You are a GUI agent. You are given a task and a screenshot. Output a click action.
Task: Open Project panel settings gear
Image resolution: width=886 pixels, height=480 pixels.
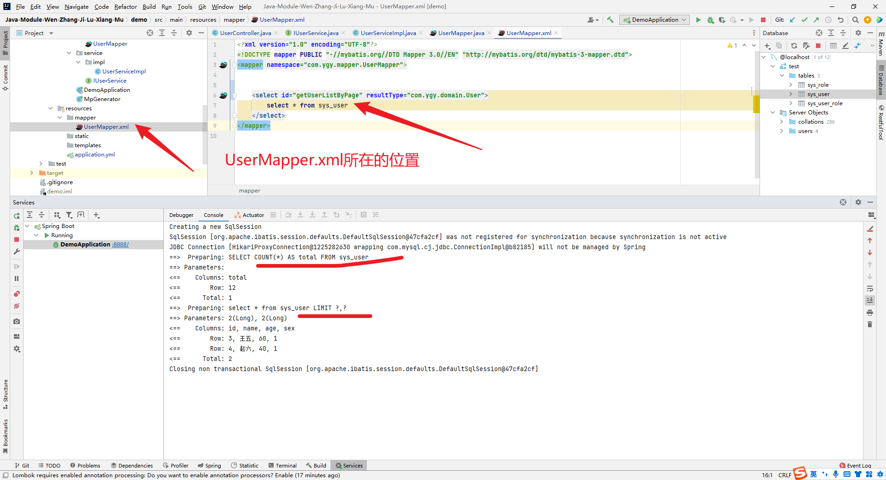[189, 33]
